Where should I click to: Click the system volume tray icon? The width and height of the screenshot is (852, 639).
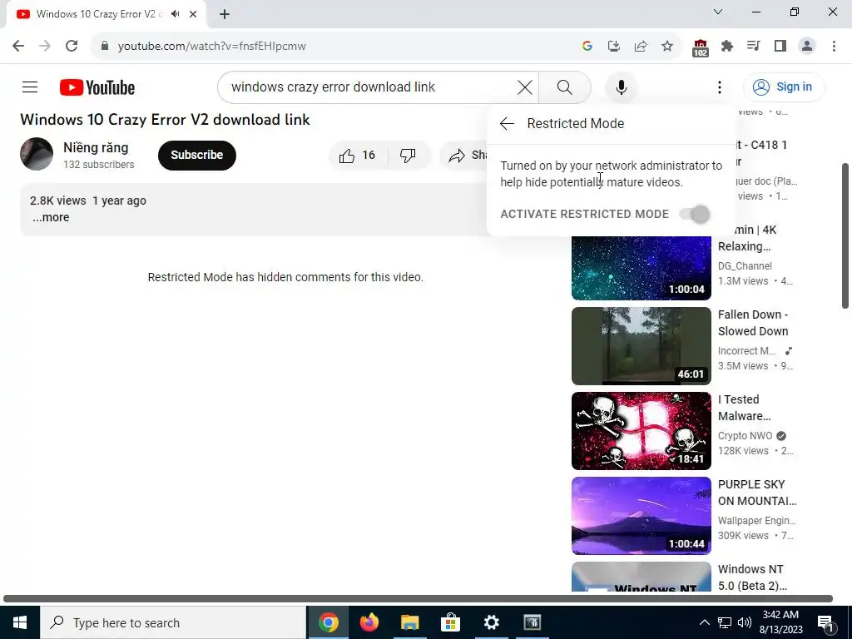point(745,622)
